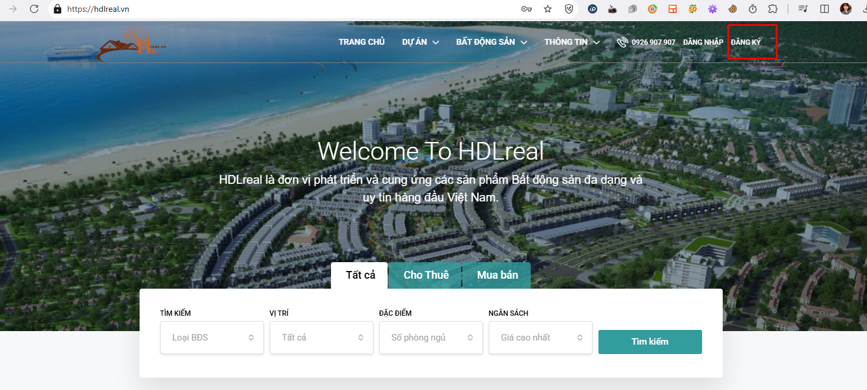
Task: Bookmark this page with star icon
Action: (548, 9)
